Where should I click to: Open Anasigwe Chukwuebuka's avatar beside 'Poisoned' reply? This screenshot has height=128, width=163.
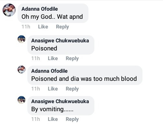click(x=21, y=39)
